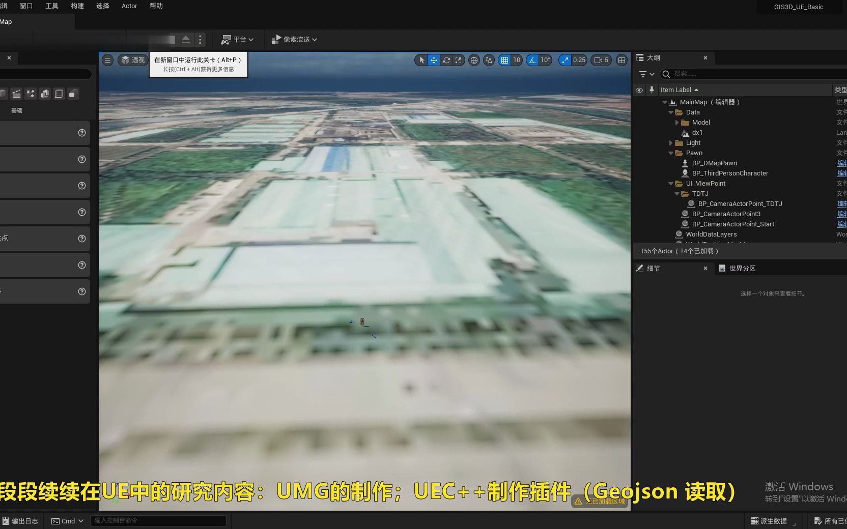Viewport: 847px width, 529px height.
Task: Click the Outliner filter icon
Action: click(643, 74)
